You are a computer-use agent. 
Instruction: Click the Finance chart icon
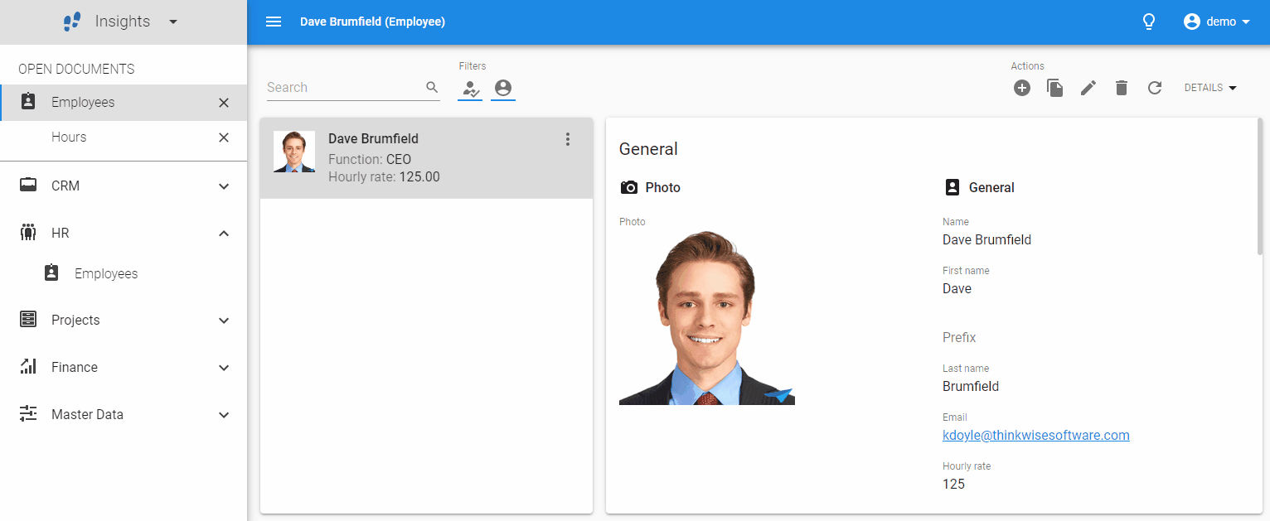coord(28,366)
